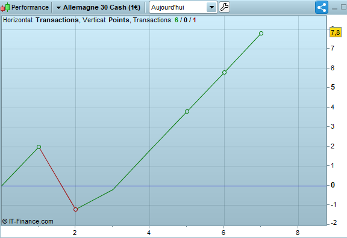Open the wrench settings button
Image resolution: width=347 pixels, height=238 pixels.
(224, 7)
